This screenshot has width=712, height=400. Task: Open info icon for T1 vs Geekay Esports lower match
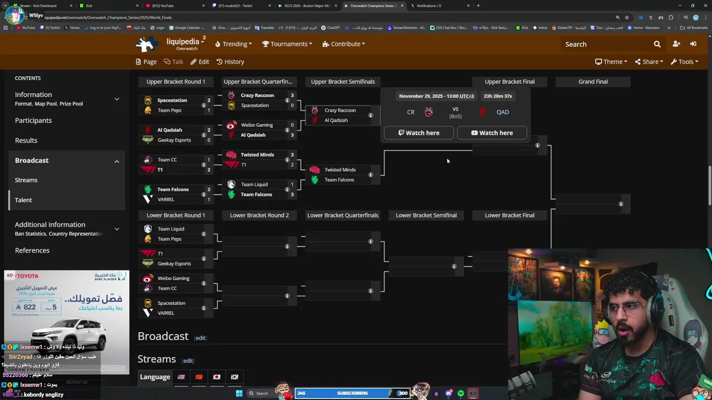pyautogui.click(x=203, y=259)
